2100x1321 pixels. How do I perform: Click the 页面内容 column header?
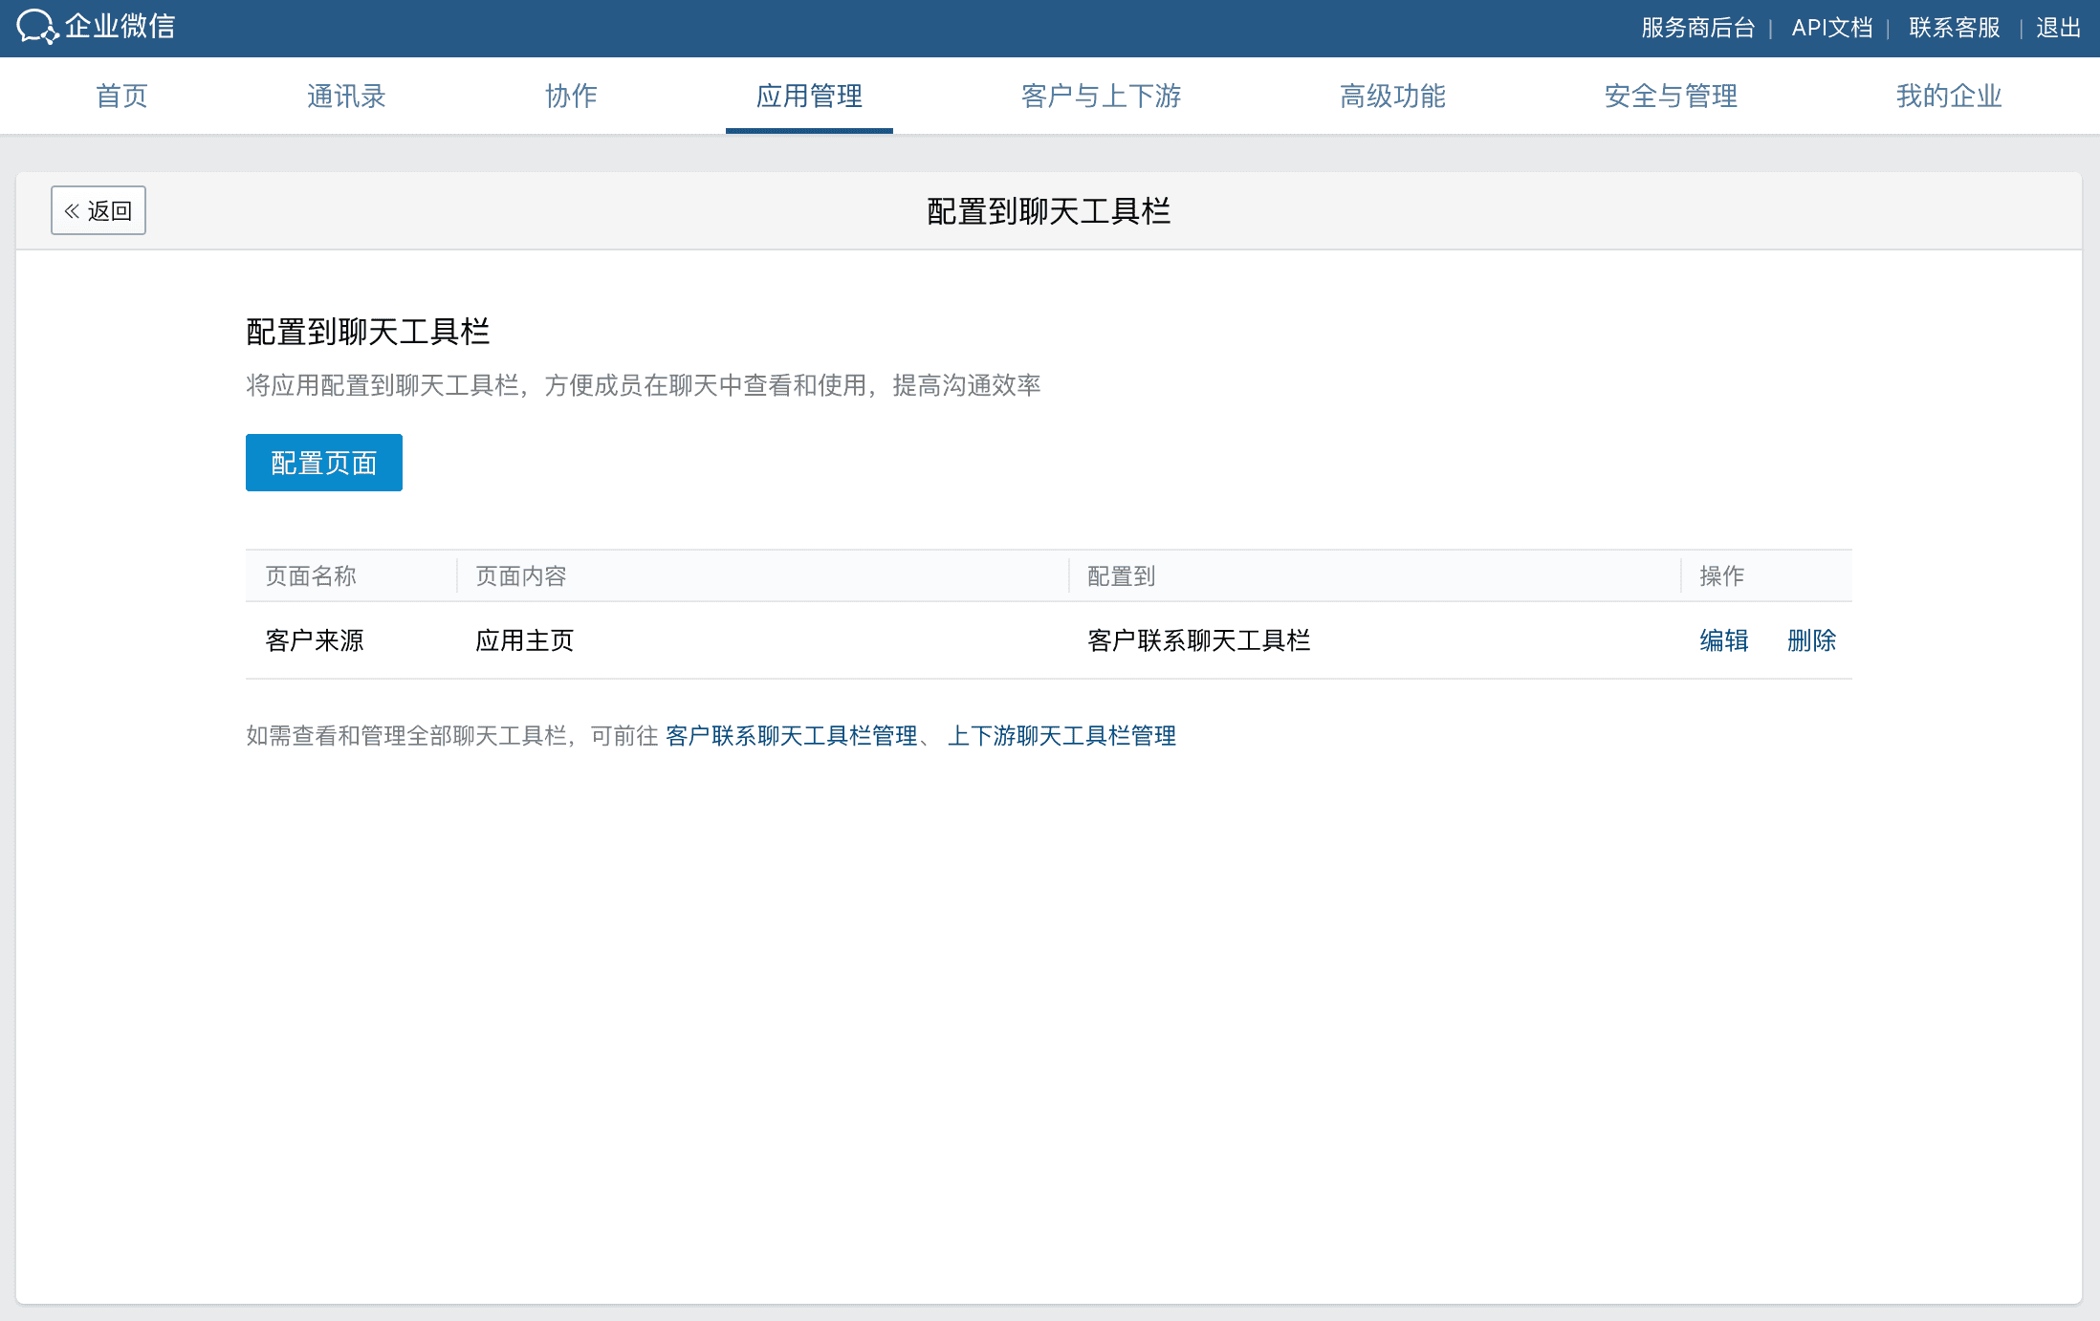coord(521,576)
